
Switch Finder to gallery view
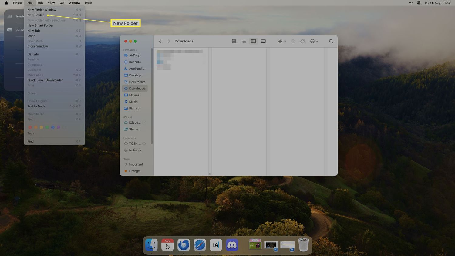263,41
